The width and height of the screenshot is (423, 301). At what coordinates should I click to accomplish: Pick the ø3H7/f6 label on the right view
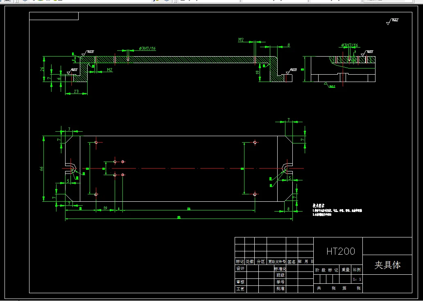click(x=349, y=45)
